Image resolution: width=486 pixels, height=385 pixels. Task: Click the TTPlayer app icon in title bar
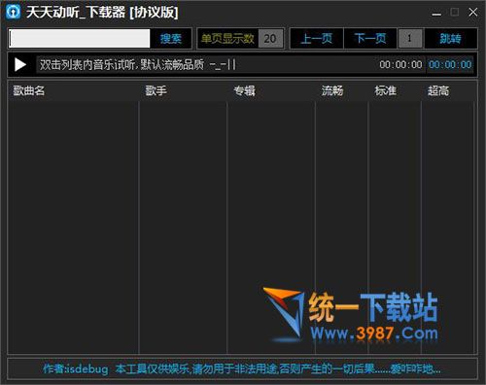pyautogui.click(x=13, y=12)
